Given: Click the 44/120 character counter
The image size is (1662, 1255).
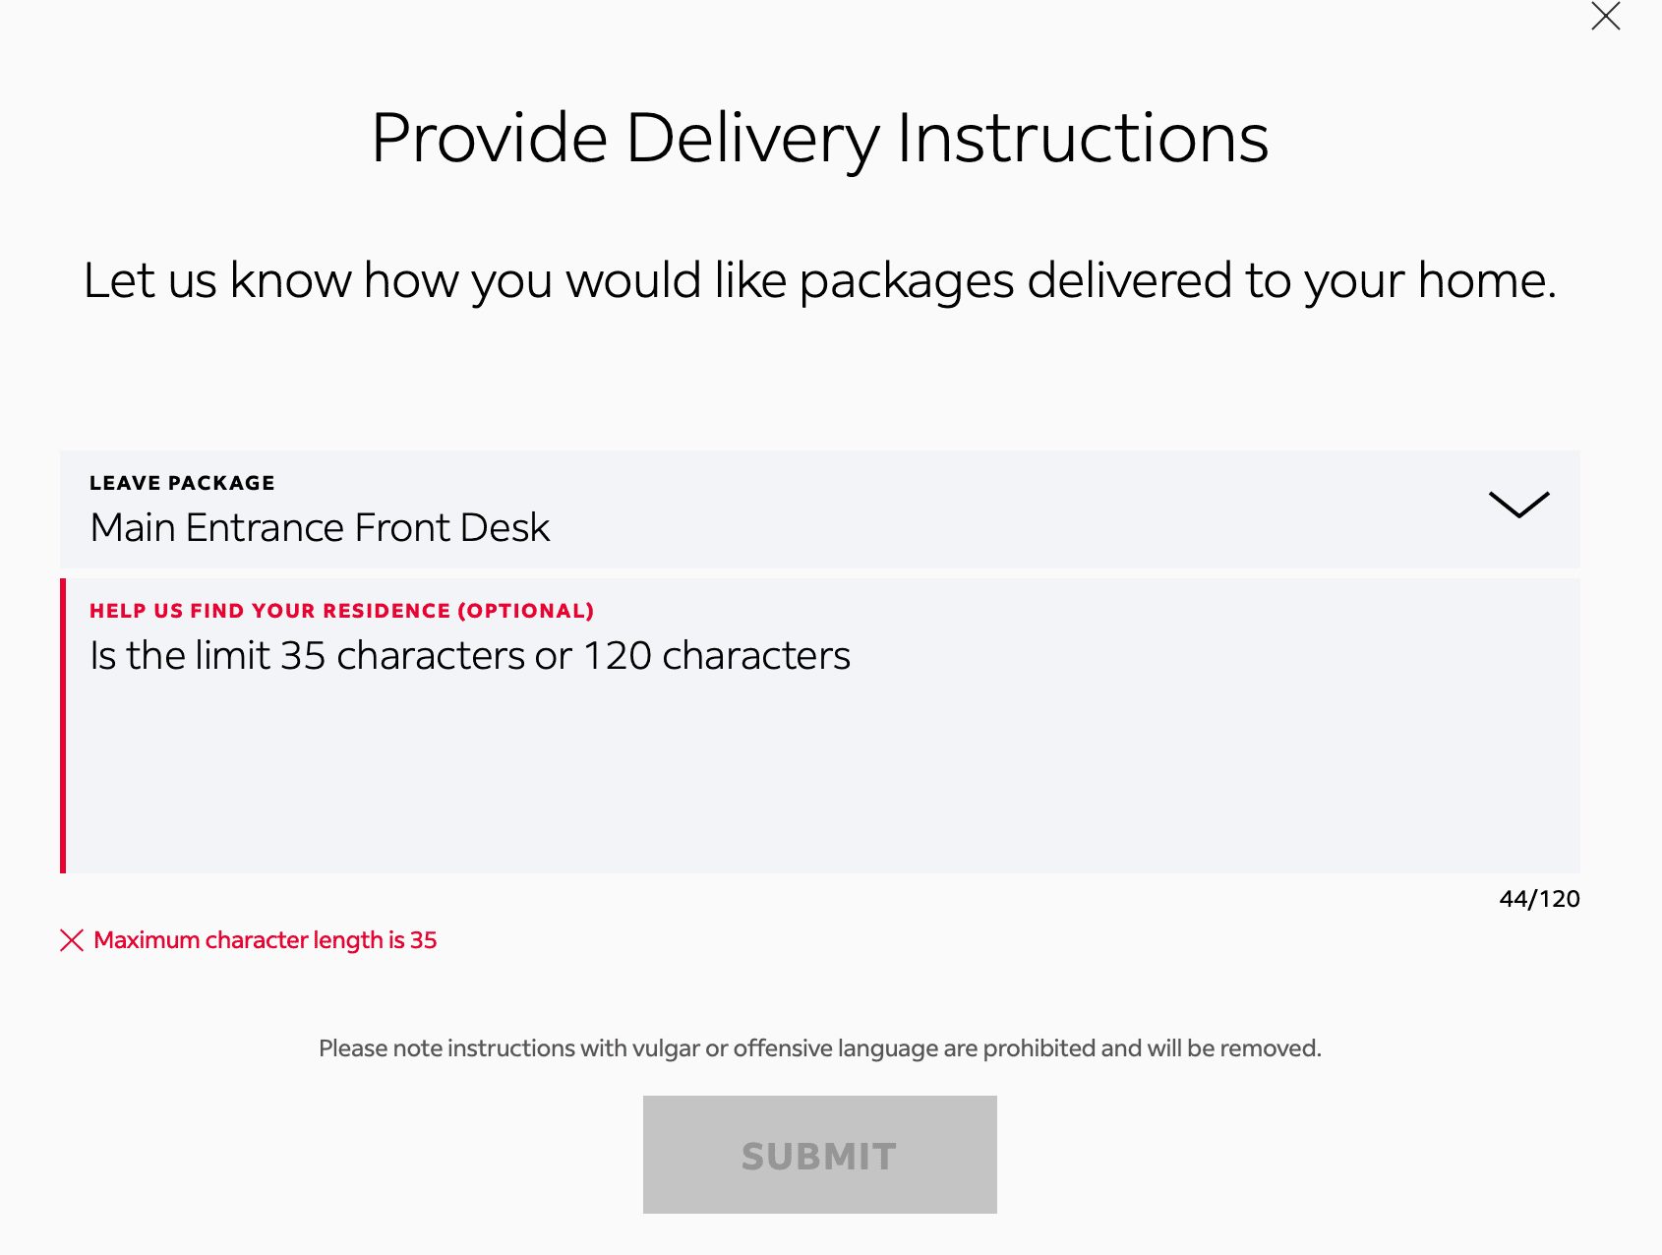Looking at the screenshot, I should [x=1539, y=899].
